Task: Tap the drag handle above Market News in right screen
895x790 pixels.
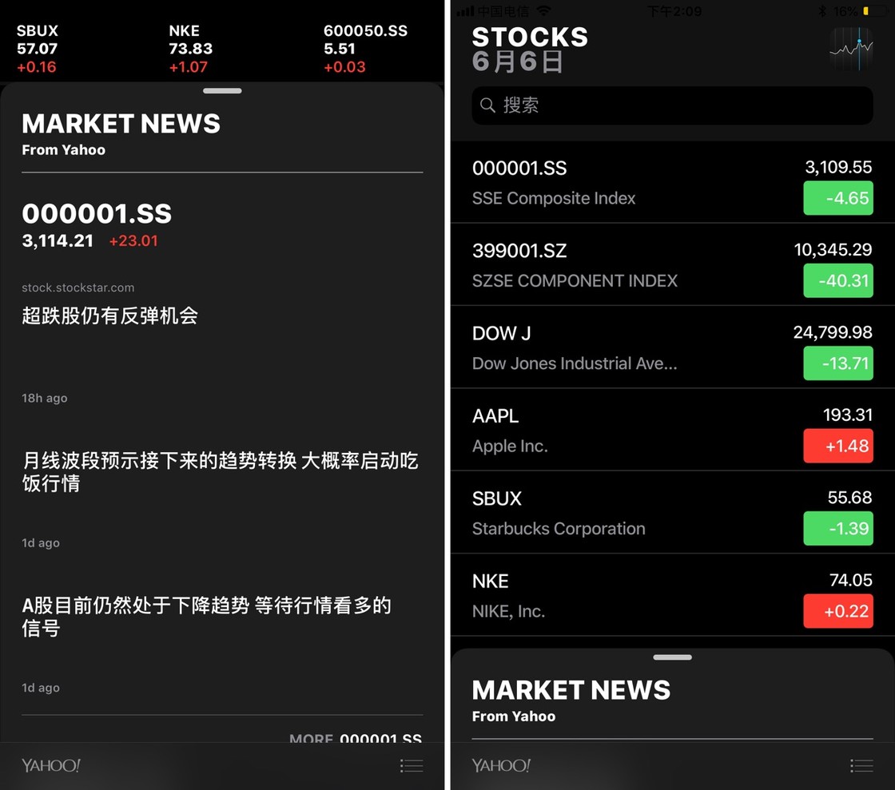Action: point(672,657)
